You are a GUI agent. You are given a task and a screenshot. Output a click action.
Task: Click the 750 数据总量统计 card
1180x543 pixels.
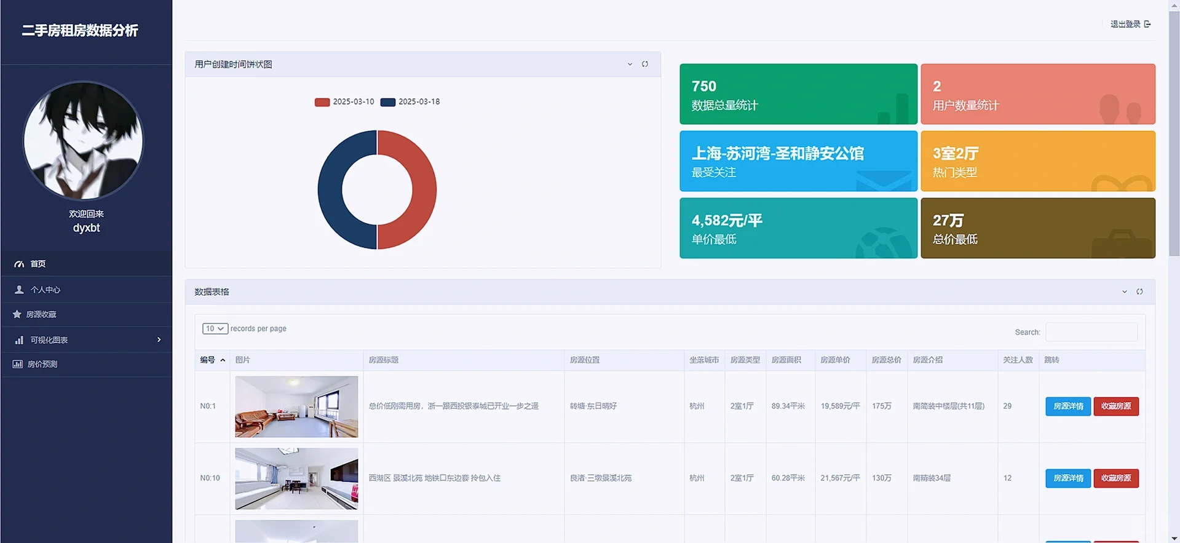pyautogui.click(x=798, y=94)
